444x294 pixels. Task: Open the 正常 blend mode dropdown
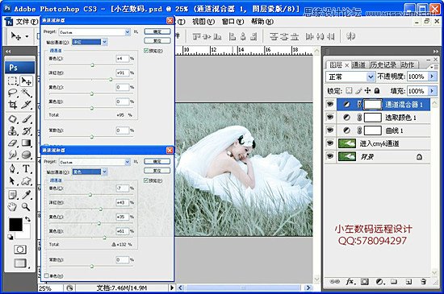350,77
